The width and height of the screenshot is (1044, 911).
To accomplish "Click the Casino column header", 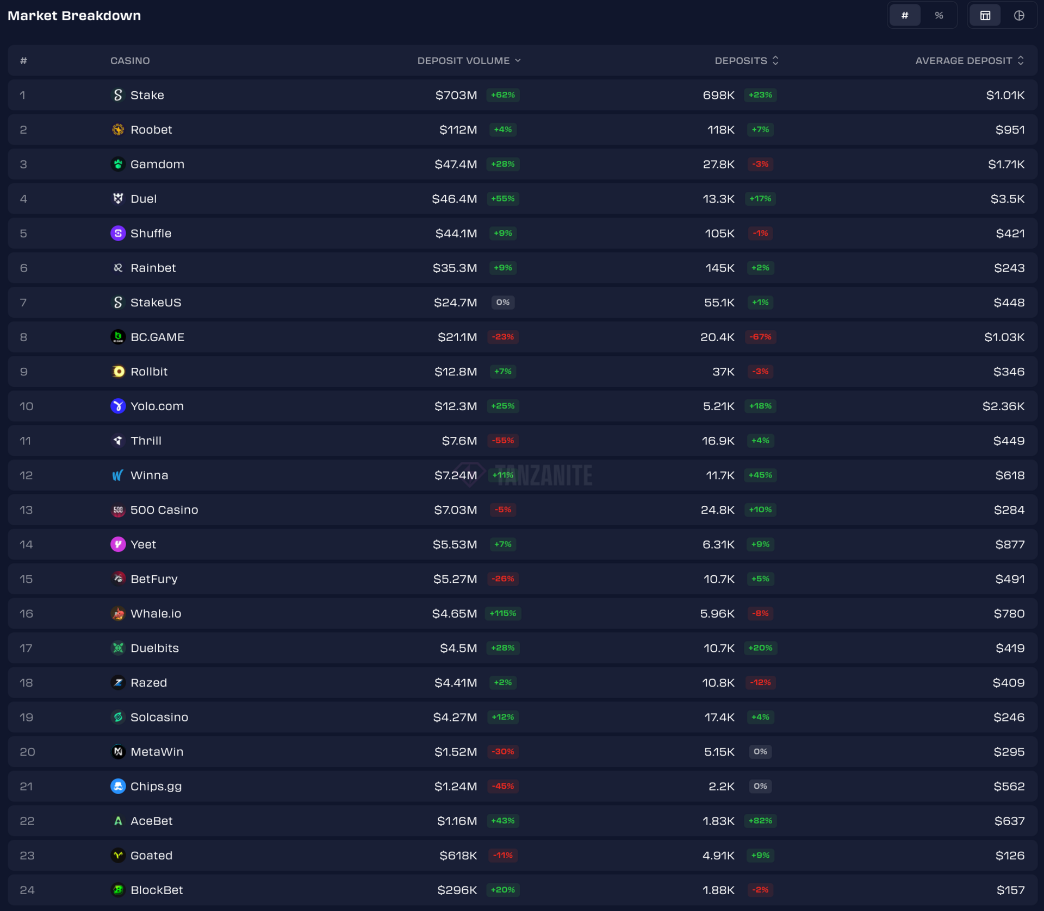I will click(x=130, y=61).
